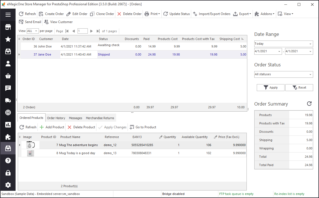Viewport: 319px width, 198px height.
Task: Open the help question mark icon in the sidebar
Action: [x=8, y=161]
